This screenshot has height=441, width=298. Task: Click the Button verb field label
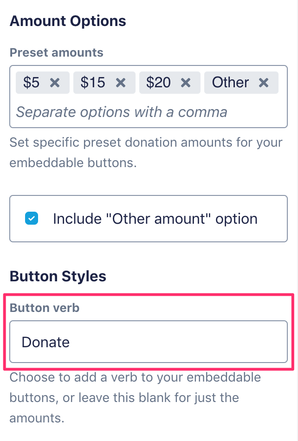(x=45, y=308)
